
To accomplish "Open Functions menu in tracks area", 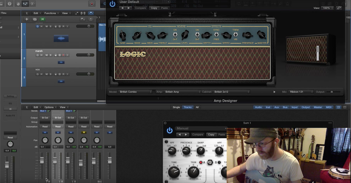I will pos(51,13).
